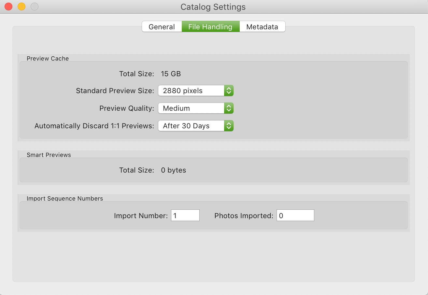Image resolution: width=428 pixels, height=295 pixels.
Task: Click green arrows beside Medium quality
Action: click(229, 108)
